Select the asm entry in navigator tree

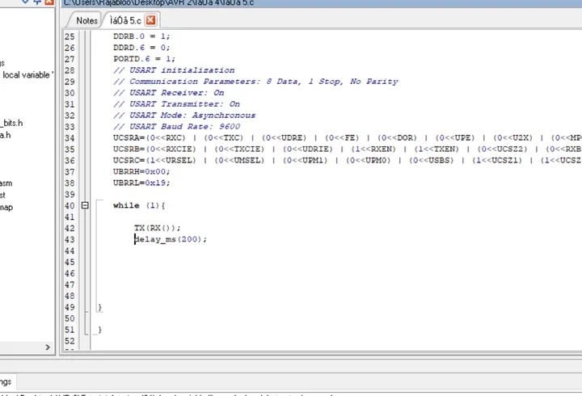tap(6, 183)
